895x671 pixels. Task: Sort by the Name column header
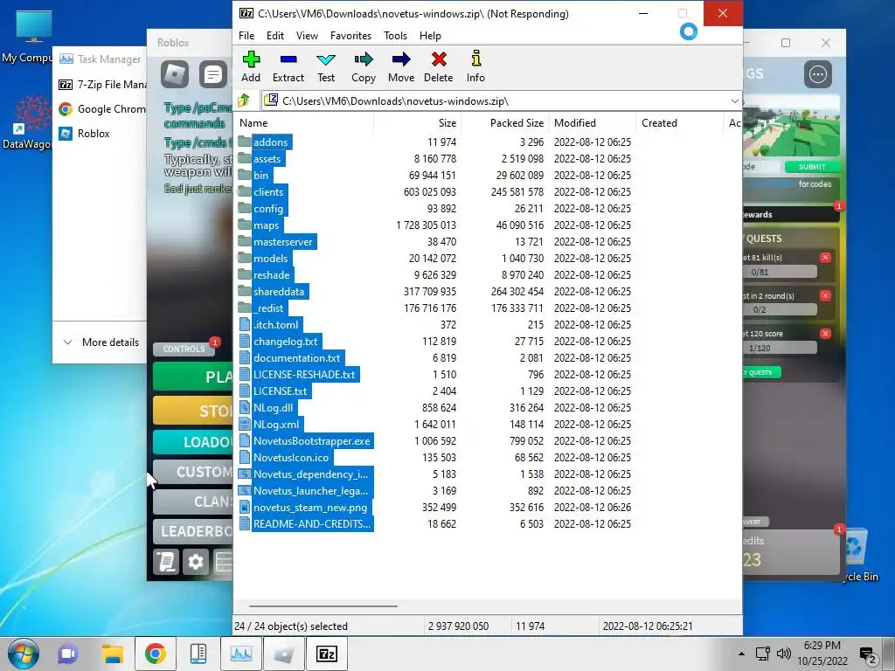[x=305, y=122]
